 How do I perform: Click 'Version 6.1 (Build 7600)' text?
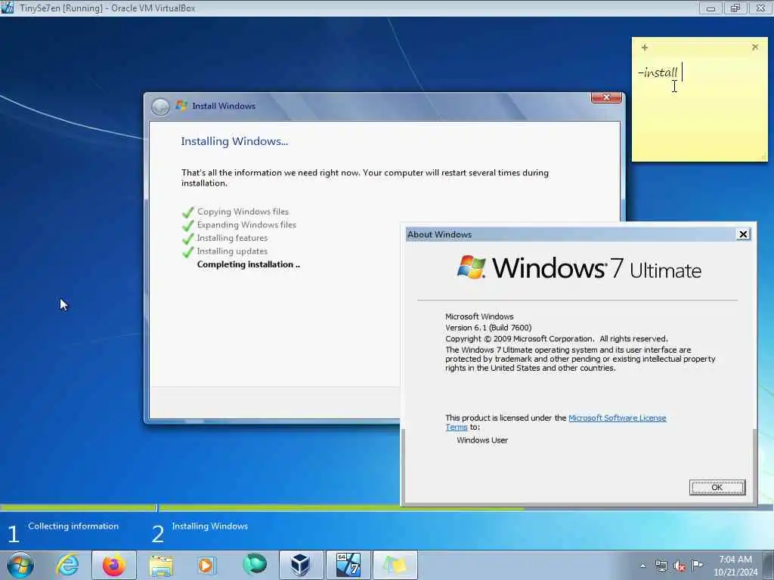click(488, 328)
